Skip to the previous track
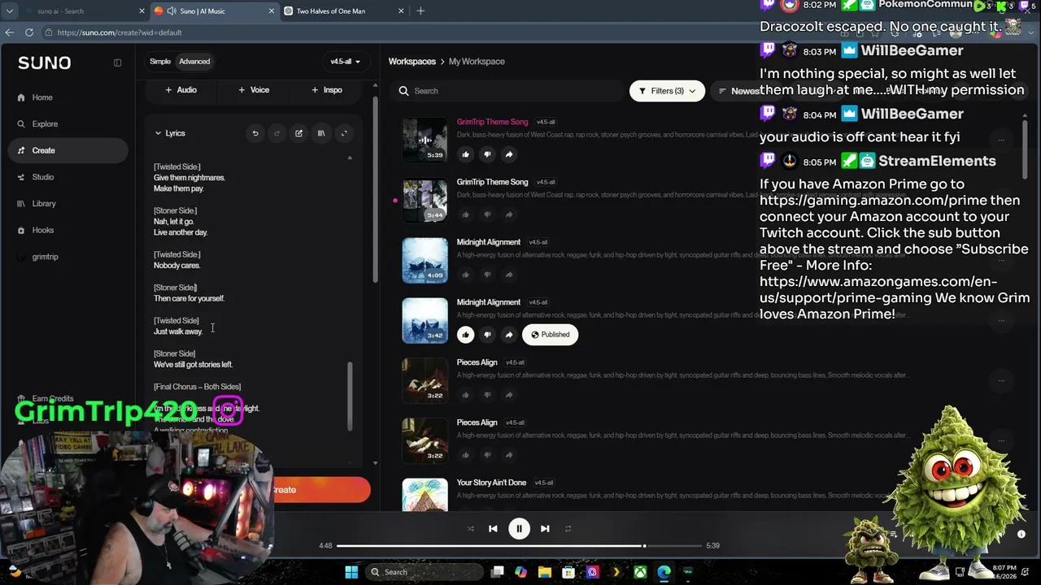Screen dimensions: 1041x585 [493, 529]
